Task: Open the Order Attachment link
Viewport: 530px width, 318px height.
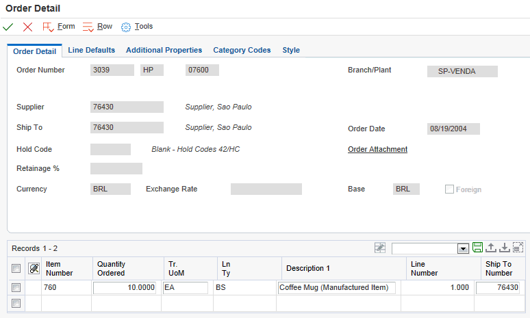Action: point(377,149)
